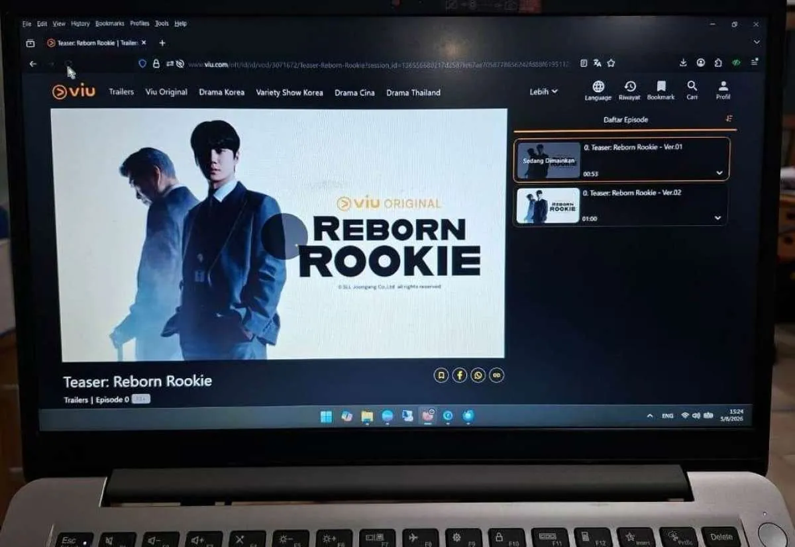
Task: Sort the Daftar Episode list
Action: click(729, 119)
